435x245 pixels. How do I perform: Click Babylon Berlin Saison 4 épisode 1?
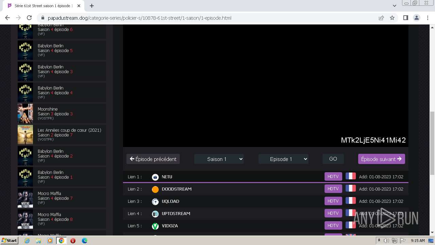pos(62,177)
